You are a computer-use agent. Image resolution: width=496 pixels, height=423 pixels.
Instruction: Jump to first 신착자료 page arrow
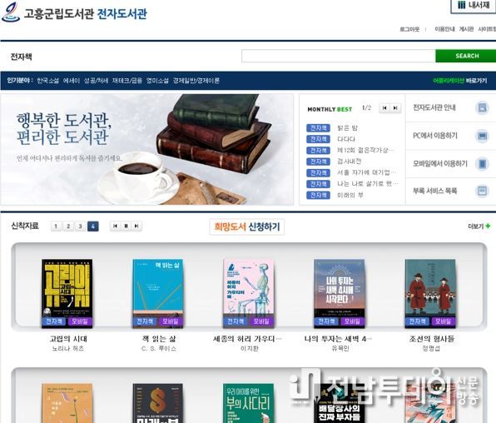115,226
